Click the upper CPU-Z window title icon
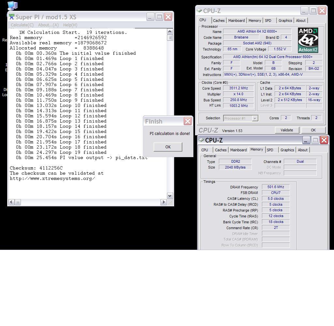 click(x=199, y=10)
